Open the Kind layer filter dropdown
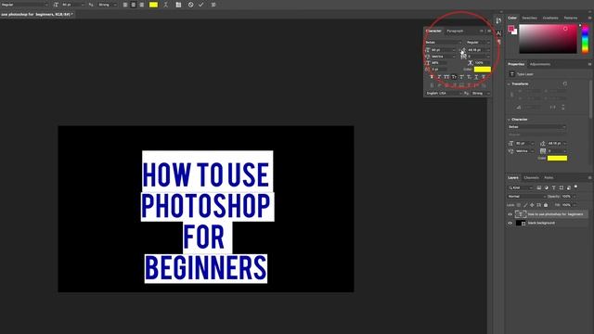The width and height of the screenshot is (594, 334). 521,187
